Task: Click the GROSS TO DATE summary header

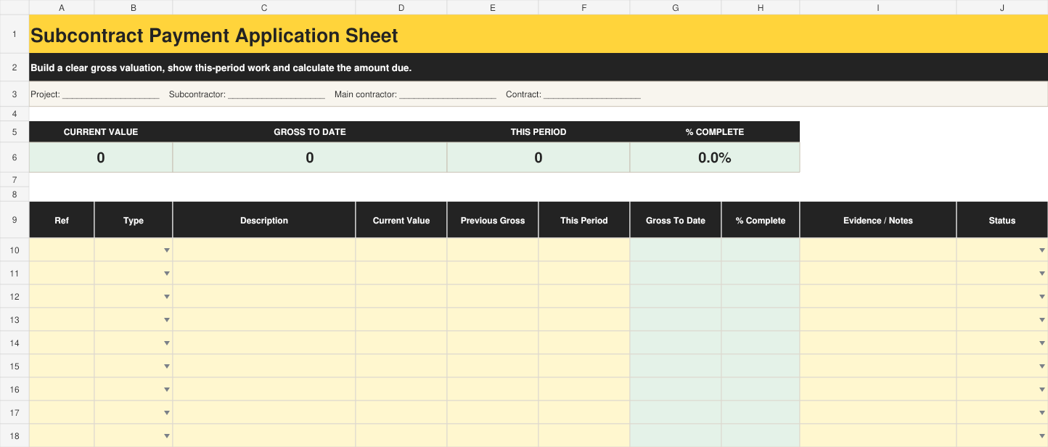Action: pyautogui.click(x=310, y=132)
